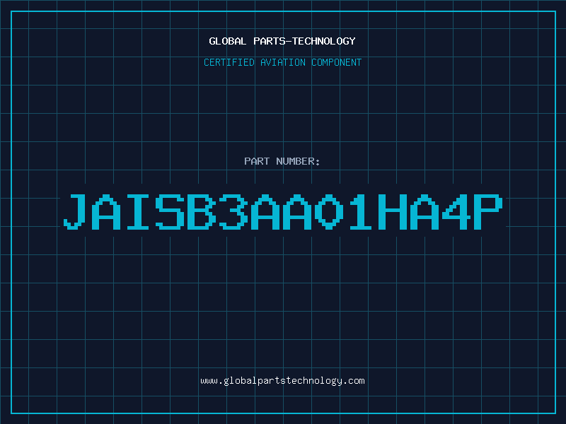Viewport: 566px width, 424px height.
Task: Click the PART NUMBER: label
Action: click(x=282, y=161)
